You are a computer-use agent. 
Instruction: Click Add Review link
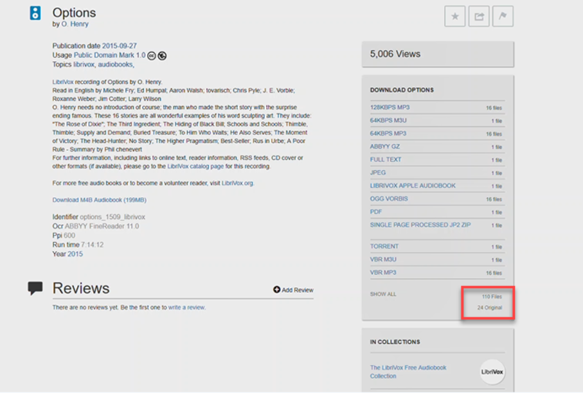click(x=293, y=290)
